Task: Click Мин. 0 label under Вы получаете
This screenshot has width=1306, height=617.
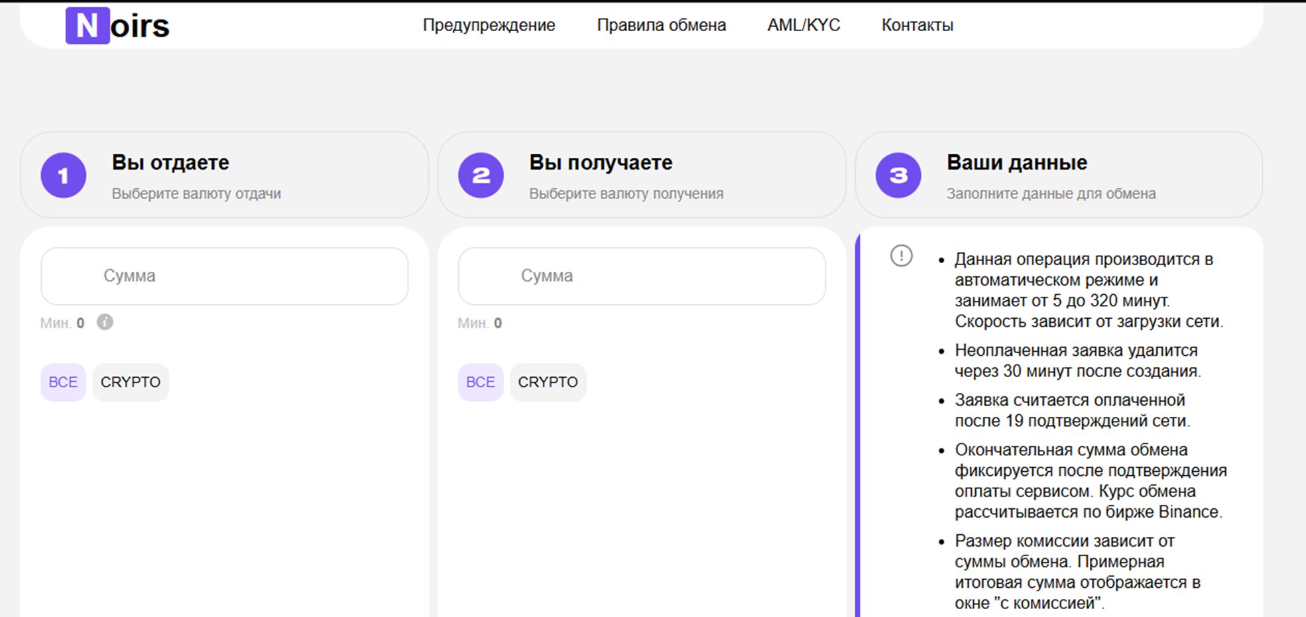Action: click(x=479, y=323)
